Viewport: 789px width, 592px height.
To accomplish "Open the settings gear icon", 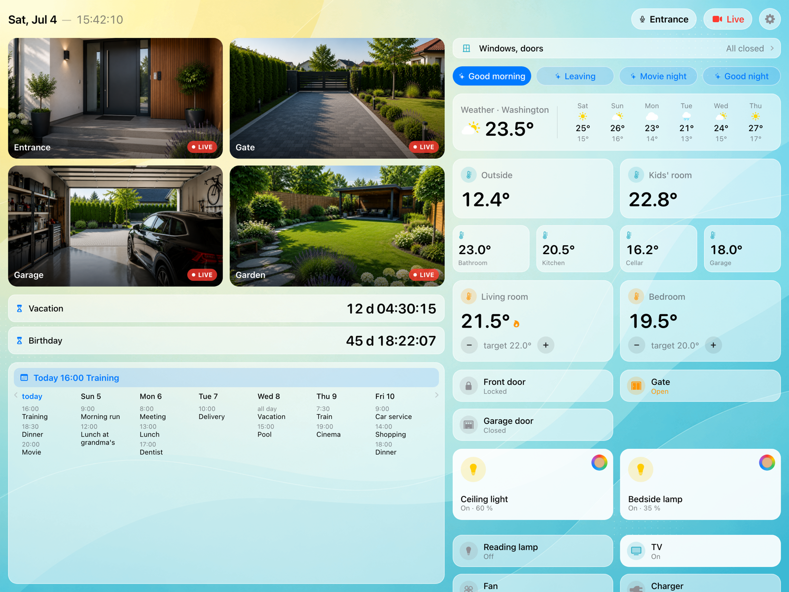I will [x=770, y=19].
